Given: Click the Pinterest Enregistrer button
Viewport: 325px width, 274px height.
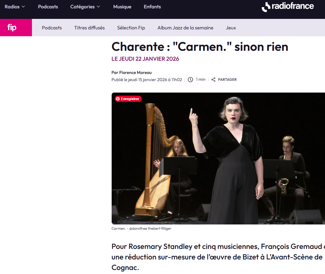Looking at the screenshot, I should 128,99.
